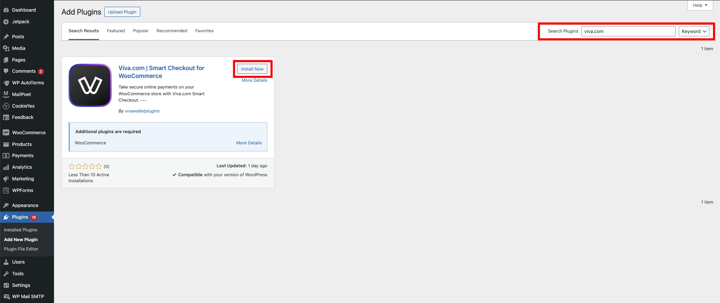Click the WP AutoTerms icon
Viewport: 720px width, 303px height.
(6, 83)
